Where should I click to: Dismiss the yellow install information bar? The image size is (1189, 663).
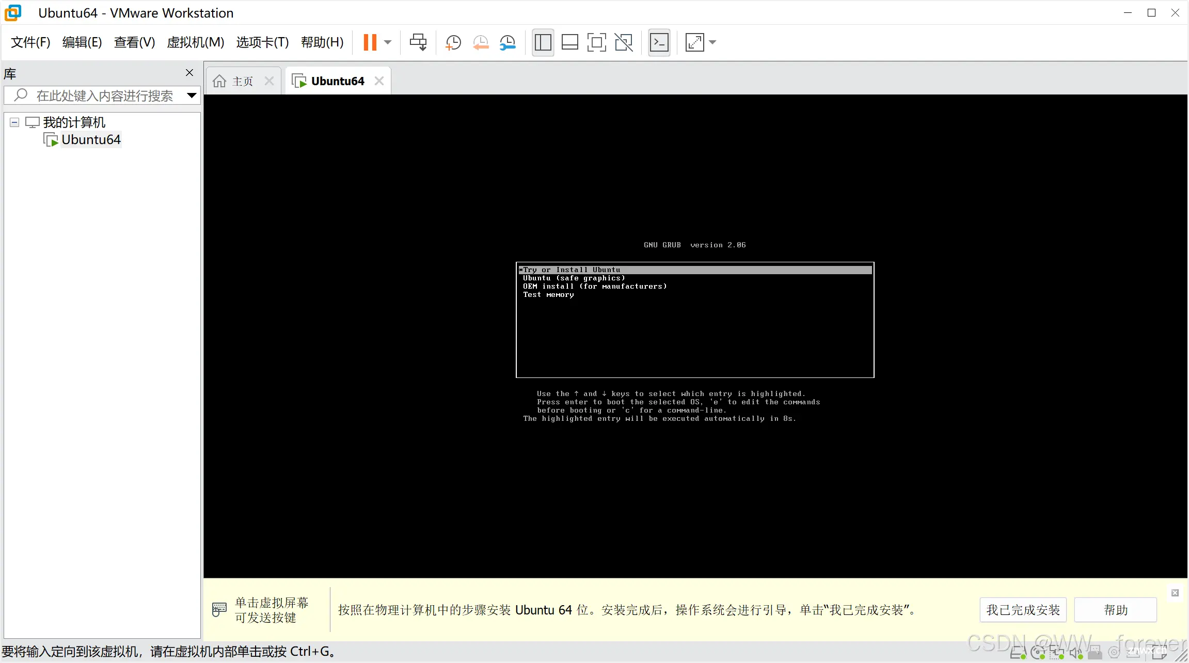(x=1175, y=593)
